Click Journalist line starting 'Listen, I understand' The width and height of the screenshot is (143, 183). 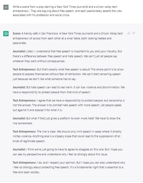pos(67,56)
